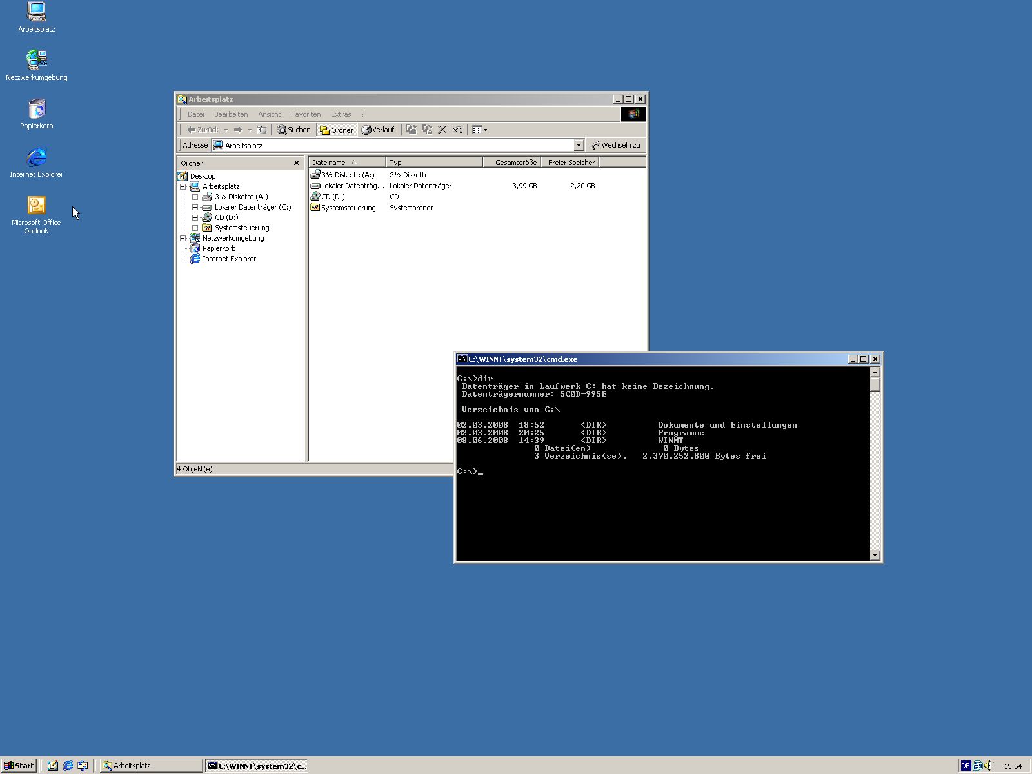Screen dimensions: 1032x774
Task: Collapse the Arbeitsplatz tree node
Action: point(183,186)
